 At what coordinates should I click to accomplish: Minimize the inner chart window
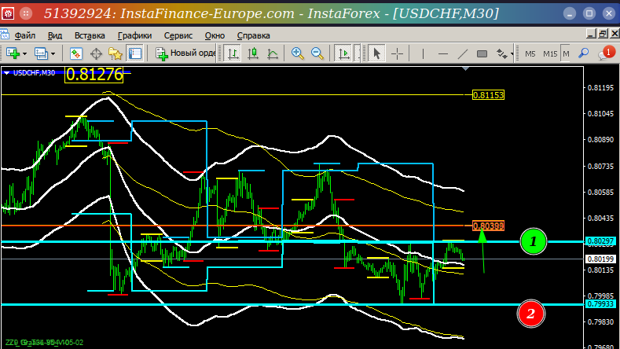click(x=591, y=34)
